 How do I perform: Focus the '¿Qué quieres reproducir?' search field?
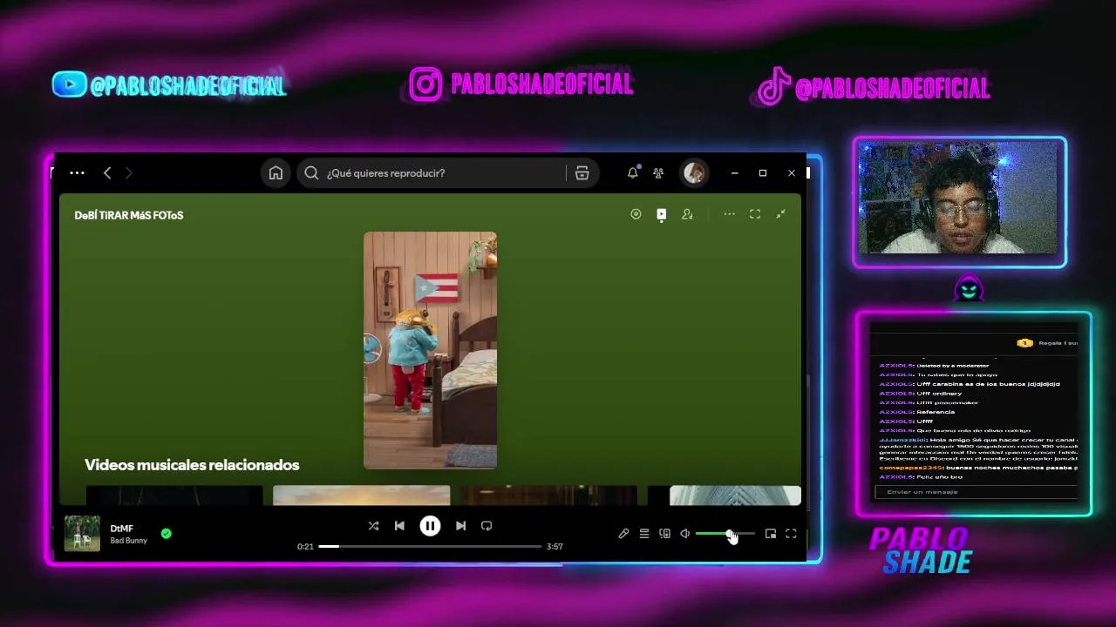click(446, 173)
